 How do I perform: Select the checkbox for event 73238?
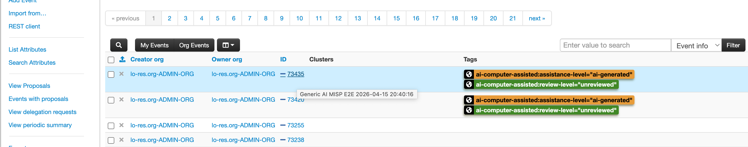[x=111, y=140]
